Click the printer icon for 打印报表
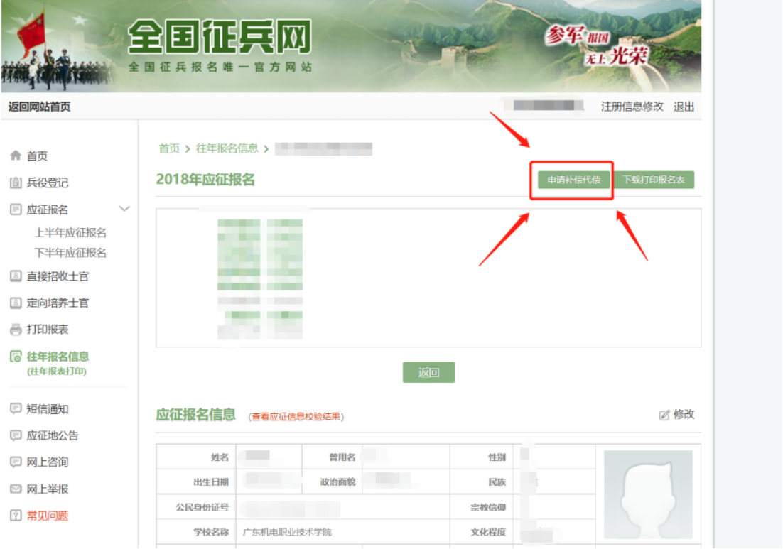The image size is (783, 549). [16, 330]
